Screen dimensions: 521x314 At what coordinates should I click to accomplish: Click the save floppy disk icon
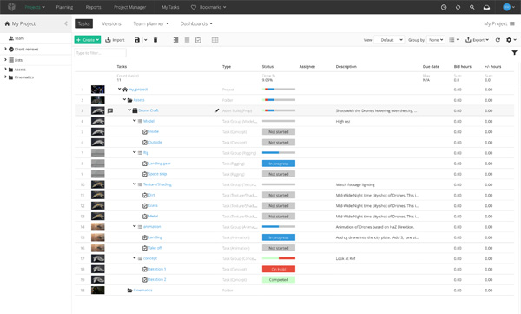(x=137, y=40)
